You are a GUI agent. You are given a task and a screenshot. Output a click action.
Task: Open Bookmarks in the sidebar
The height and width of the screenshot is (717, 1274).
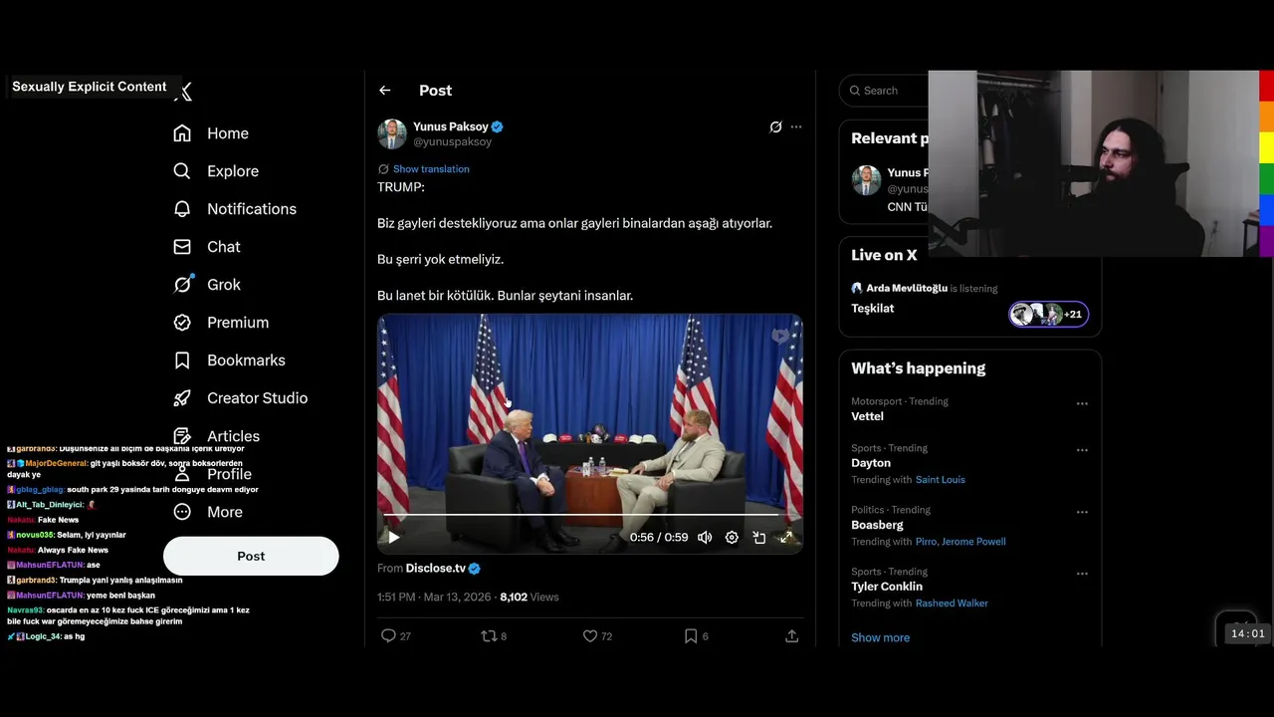(x=229, y=360)
